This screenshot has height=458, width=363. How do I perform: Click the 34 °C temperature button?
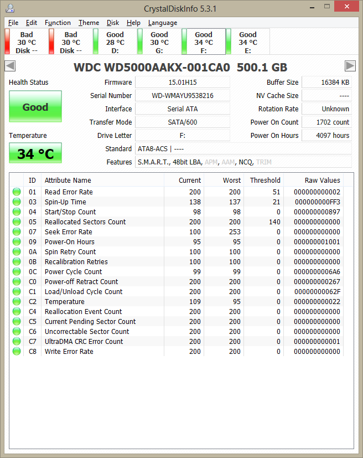(35, 153)
